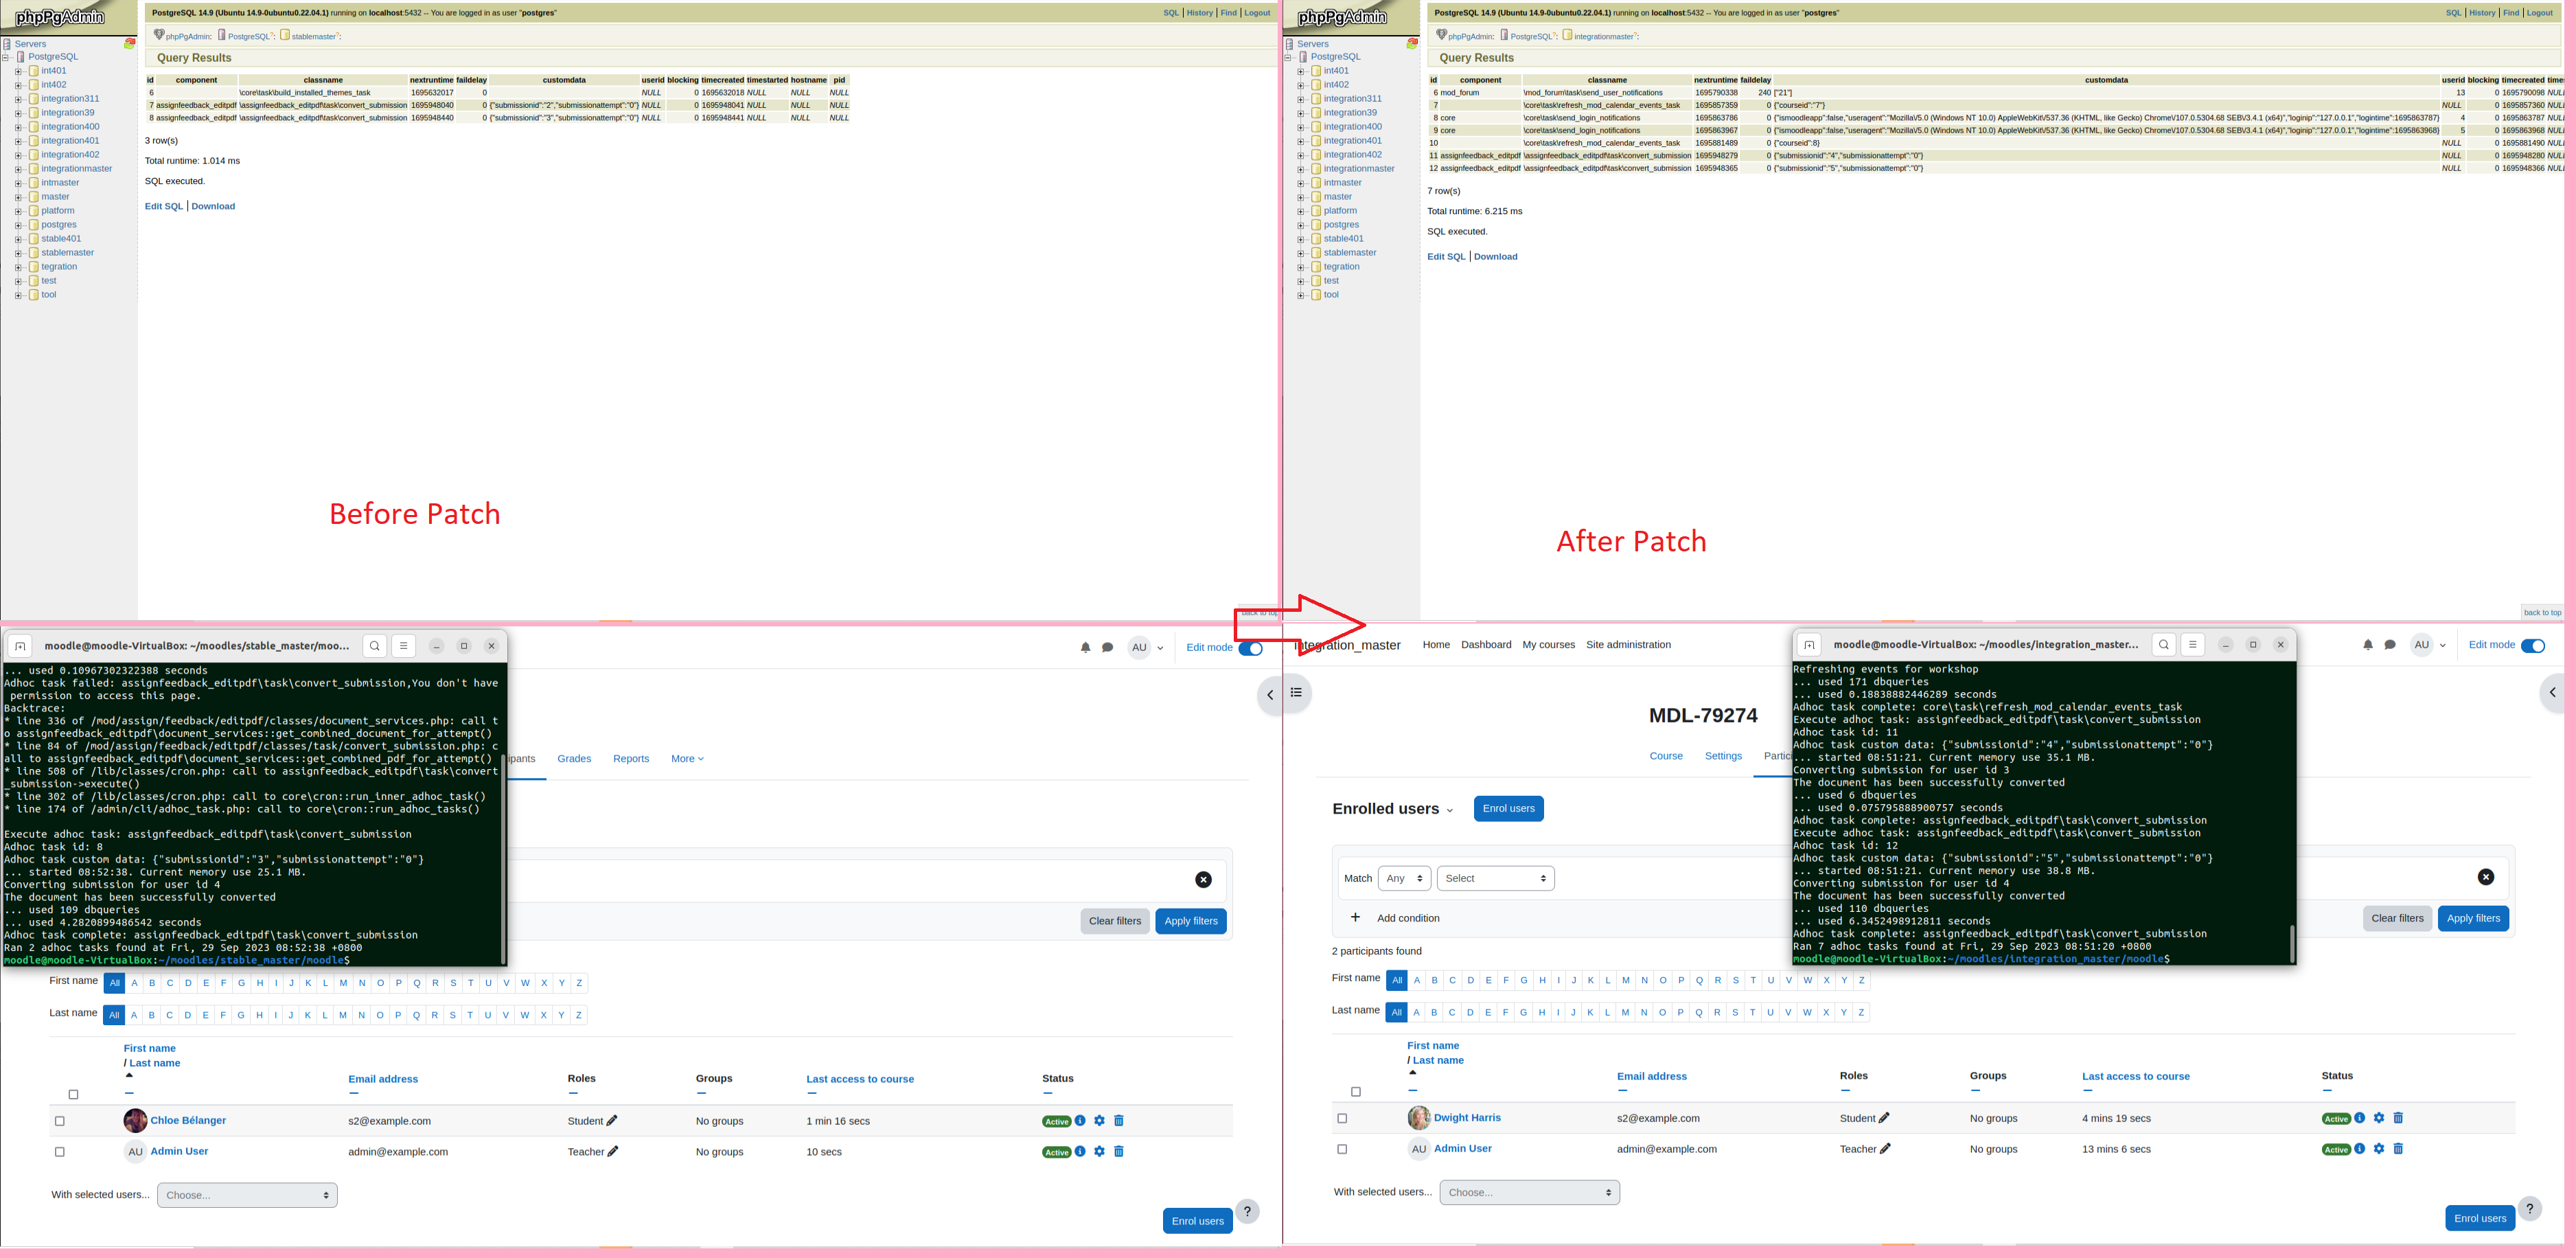Edit Dwight Harris's Student role pencil
This screenshot has height=1258, width=2576.
pos(1884,1118)
